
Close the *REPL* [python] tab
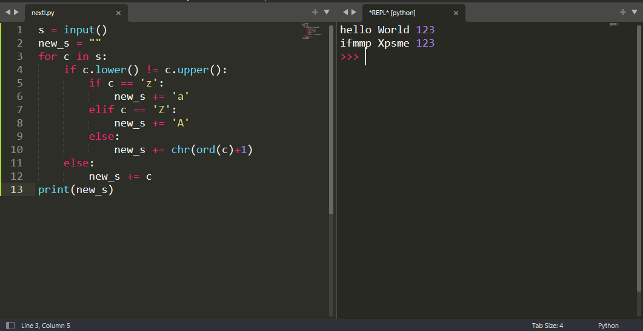point(456,13)
